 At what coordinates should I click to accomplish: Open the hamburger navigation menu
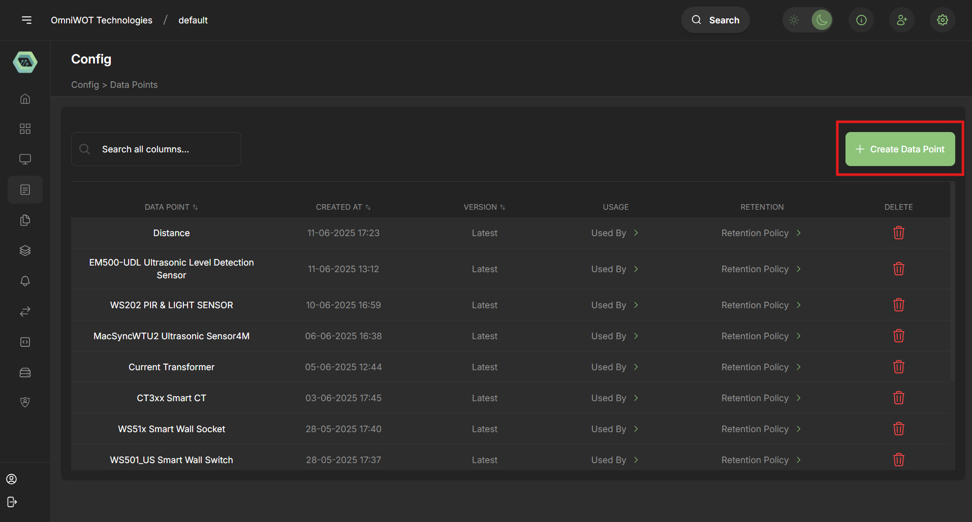(26, 20)
